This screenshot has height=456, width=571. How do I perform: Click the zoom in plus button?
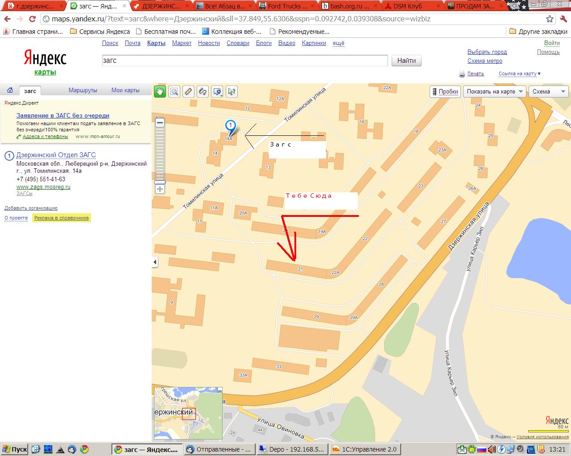[x=160, y=189]
